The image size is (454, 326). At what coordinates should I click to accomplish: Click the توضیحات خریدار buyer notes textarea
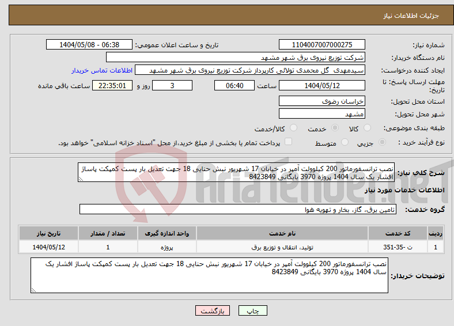(209, 275)
